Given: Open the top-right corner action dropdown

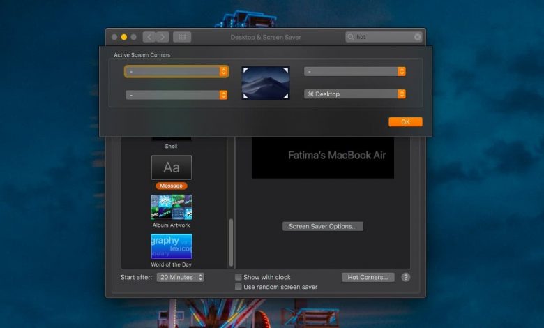Looking at the screenshot, I should tap(355, 71).
